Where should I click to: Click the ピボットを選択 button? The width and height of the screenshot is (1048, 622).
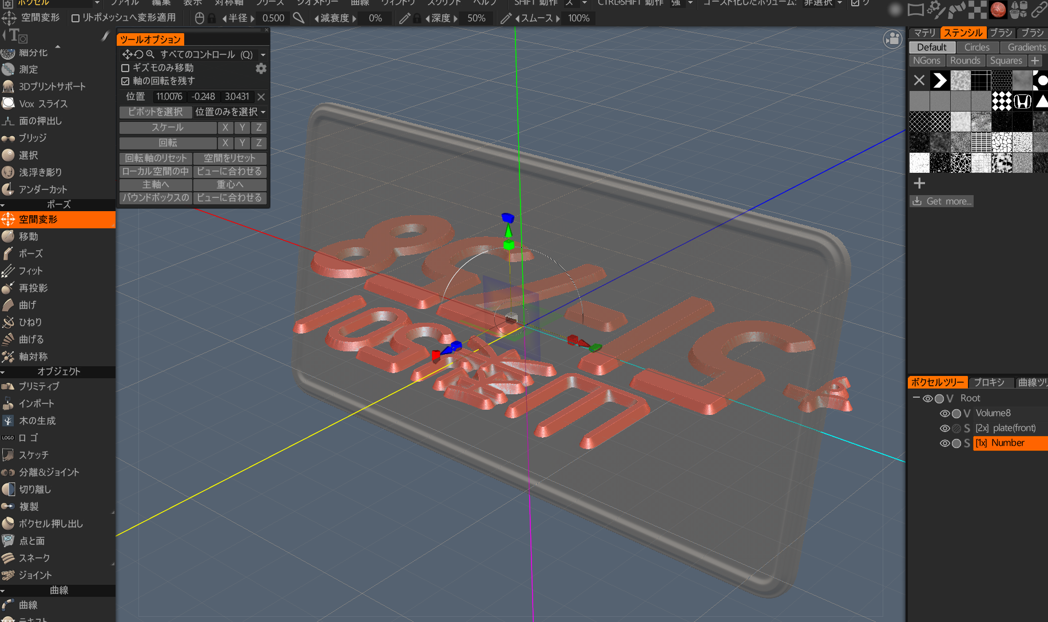point(156,112)
